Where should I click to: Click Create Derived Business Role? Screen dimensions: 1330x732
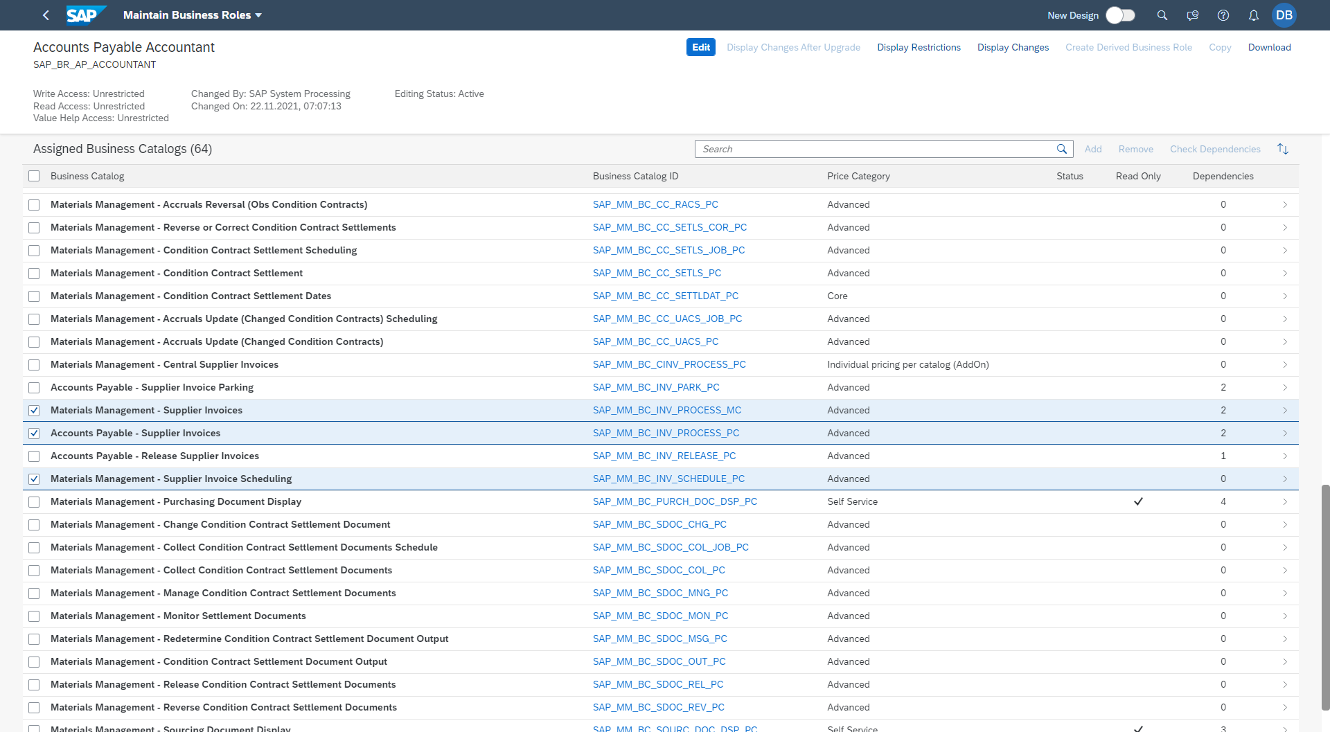pyautogui.click(x=1128, y=47)
